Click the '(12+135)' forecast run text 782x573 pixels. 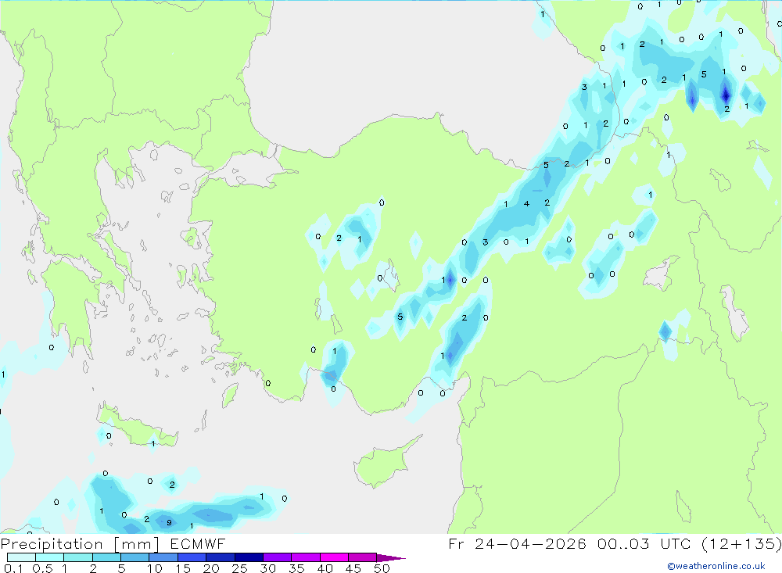[741, 543]
